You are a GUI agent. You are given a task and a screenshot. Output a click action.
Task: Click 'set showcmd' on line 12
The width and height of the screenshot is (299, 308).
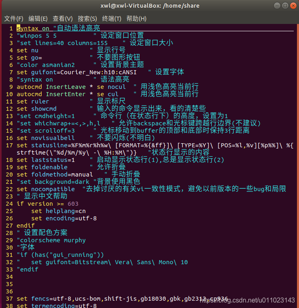tap(36, 109)
